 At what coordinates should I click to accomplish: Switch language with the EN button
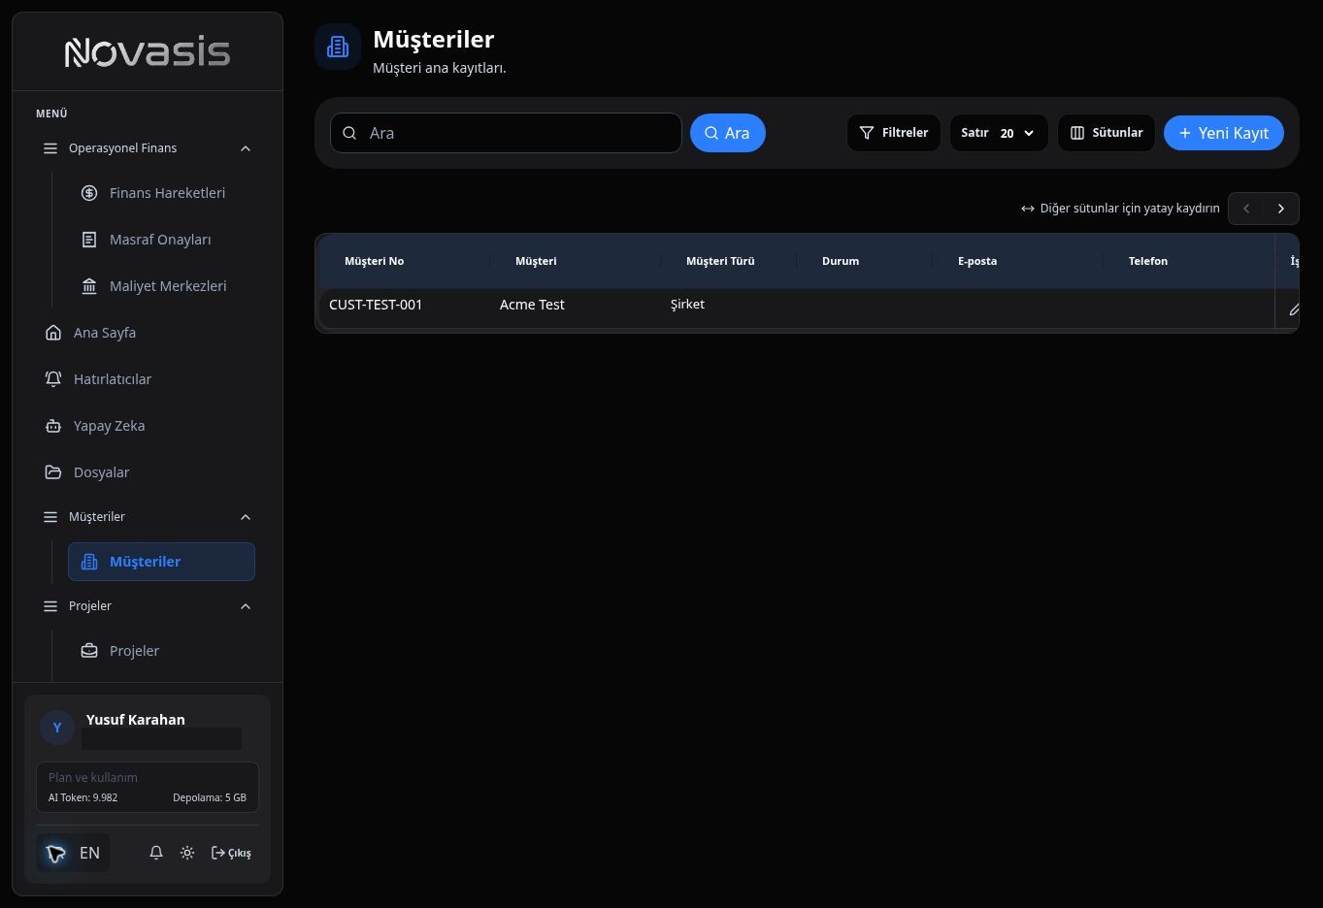(73, 853)
